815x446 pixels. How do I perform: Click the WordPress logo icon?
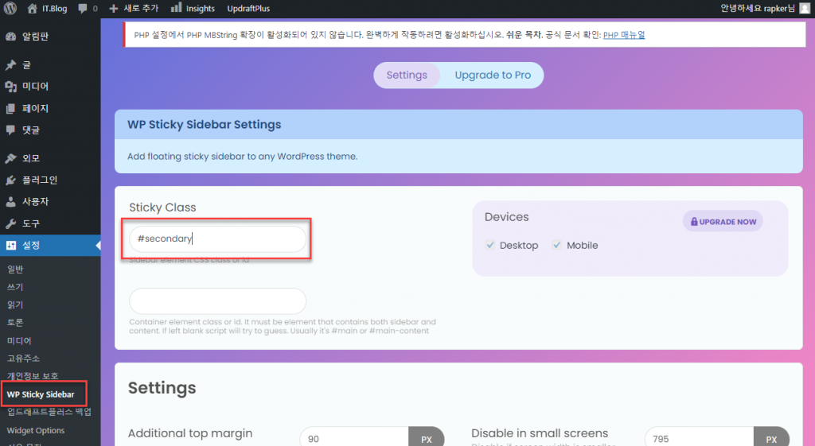pos(10,8)
